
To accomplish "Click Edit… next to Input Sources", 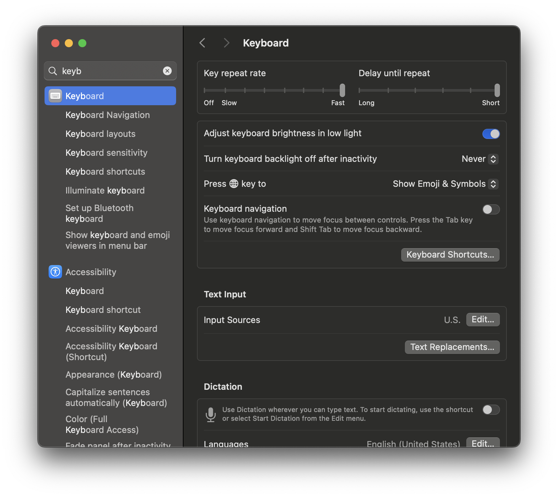I will tap(483, 320).
